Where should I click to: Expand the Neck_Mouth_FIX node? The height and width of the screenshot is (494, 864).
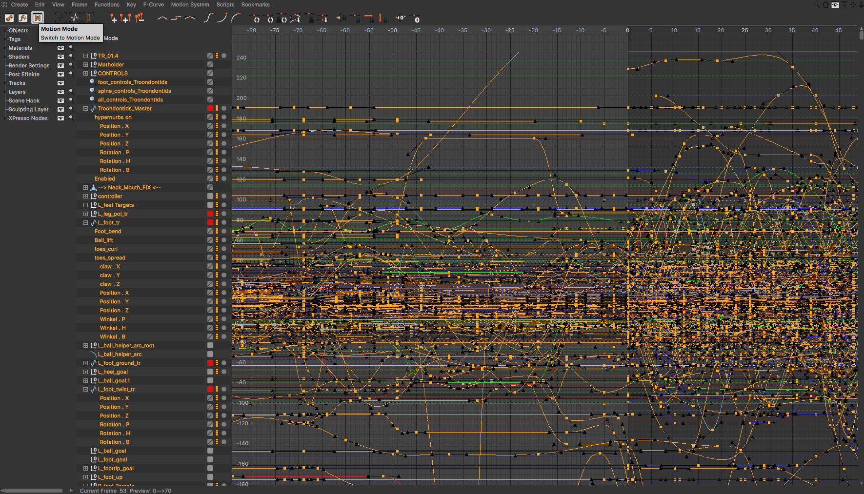(x=86, y=187)
